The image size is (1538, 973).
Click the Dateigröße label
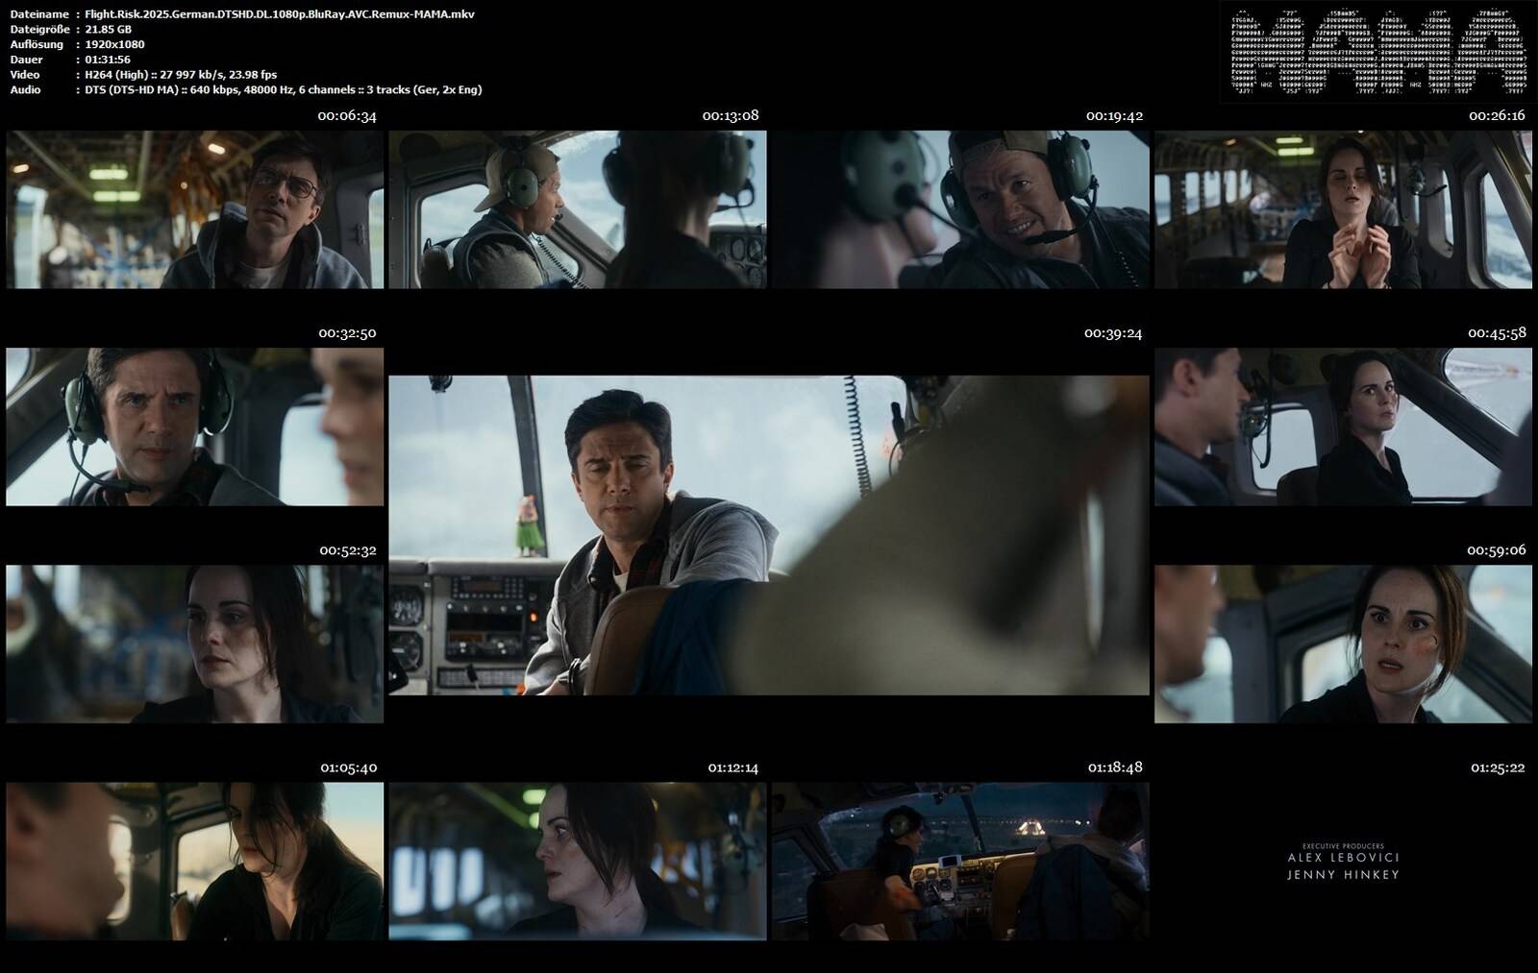click(x=40, y=30)
